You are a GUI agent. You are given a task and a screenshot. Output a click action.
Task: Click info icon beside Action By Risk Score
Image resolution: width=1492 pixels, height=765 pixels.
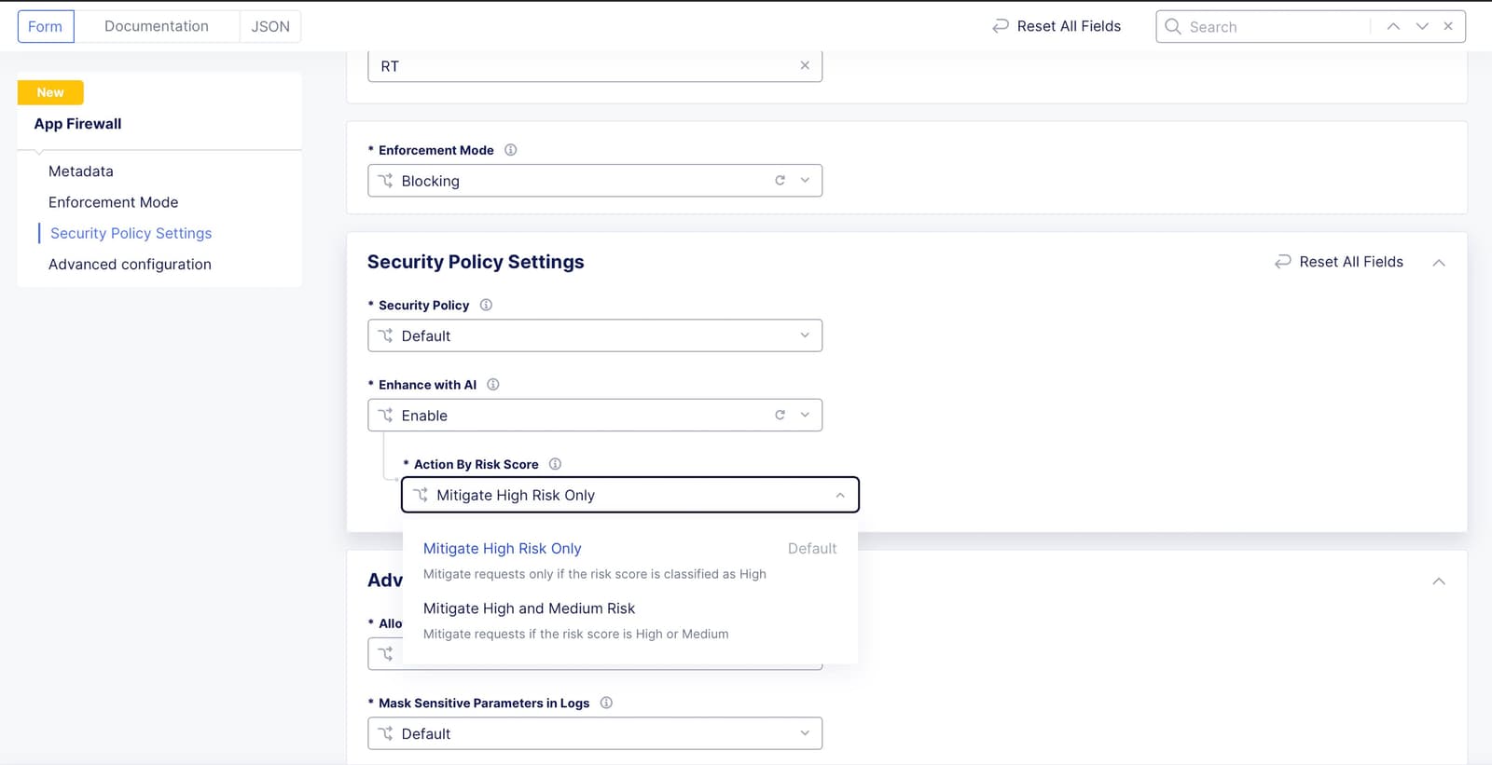555,464
